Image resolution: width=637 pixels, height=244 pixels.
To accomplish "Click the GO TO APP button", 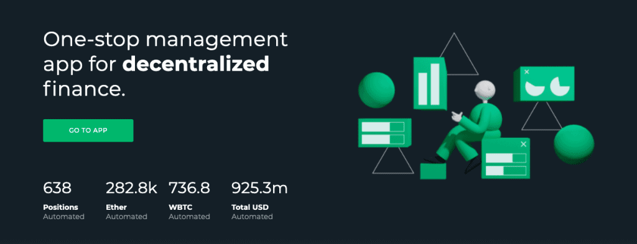I will [88, 130].
